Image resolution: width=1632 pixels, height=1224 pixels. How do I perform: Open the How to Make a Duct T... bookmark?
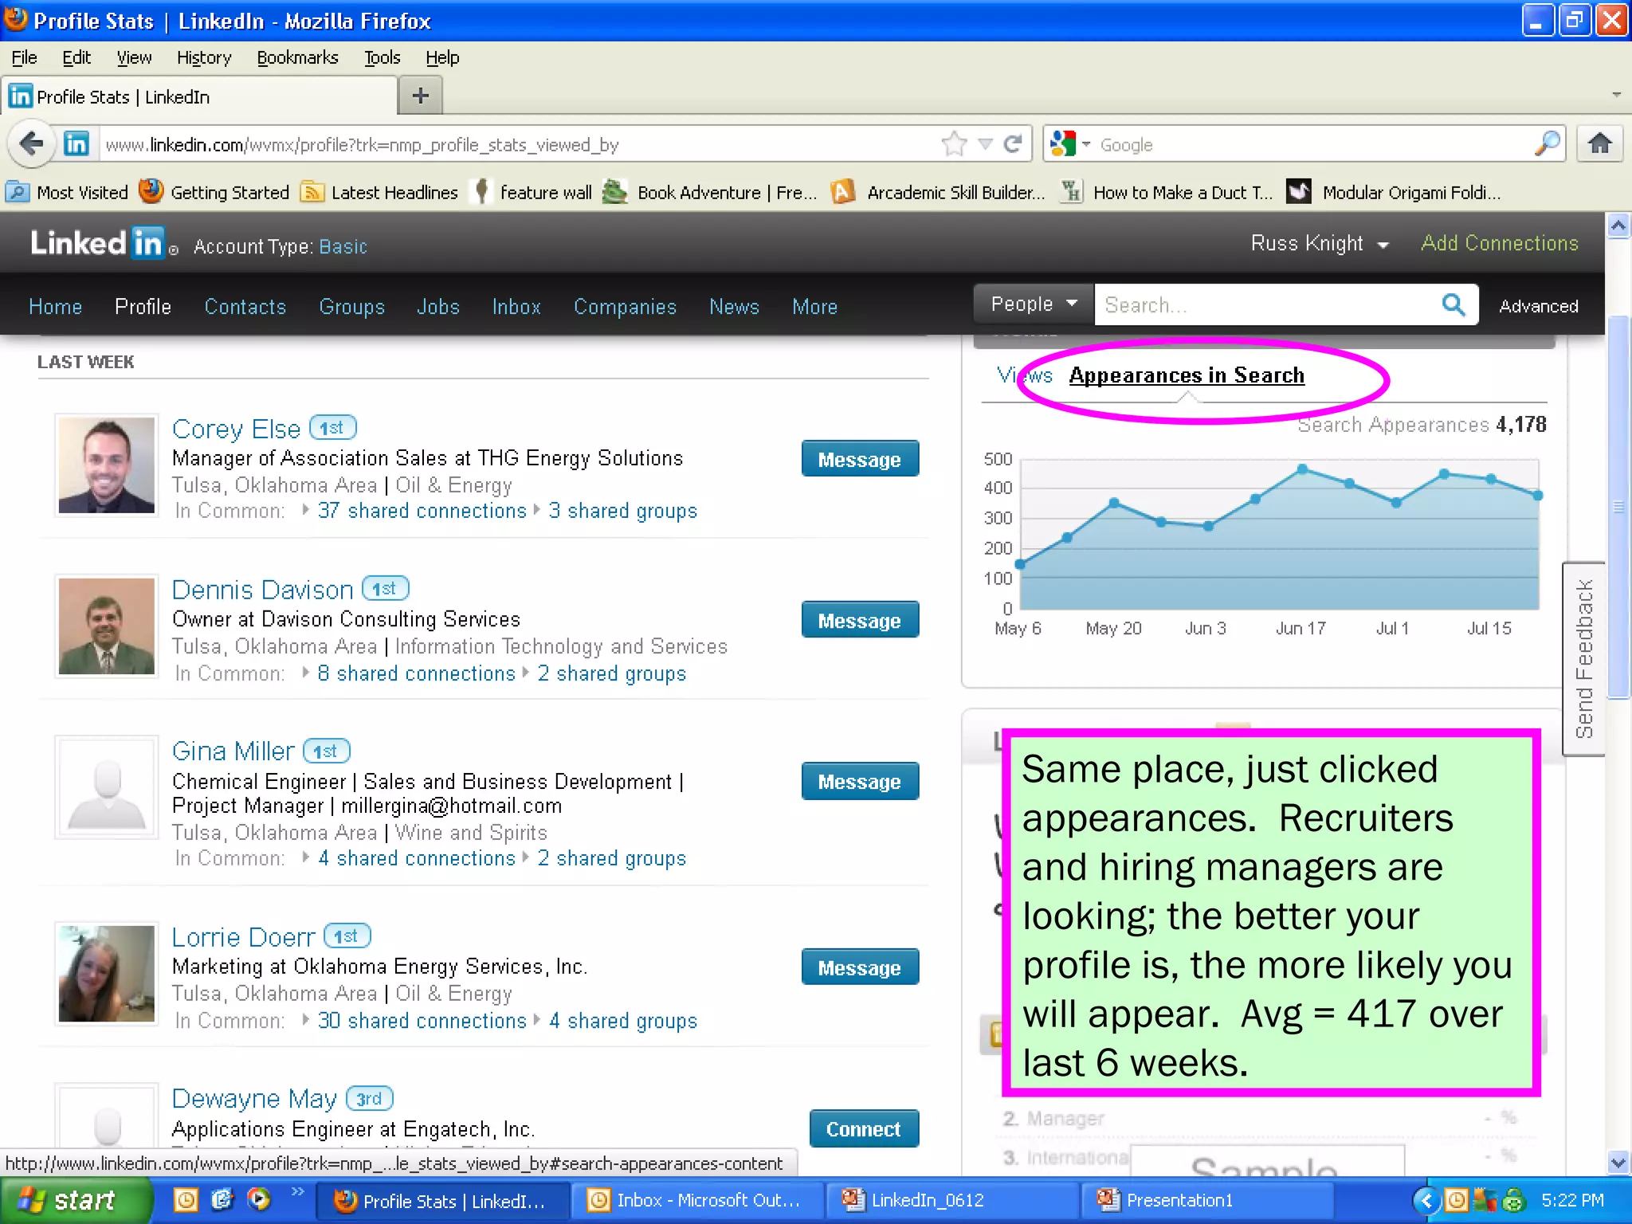tap(1167, 192)
